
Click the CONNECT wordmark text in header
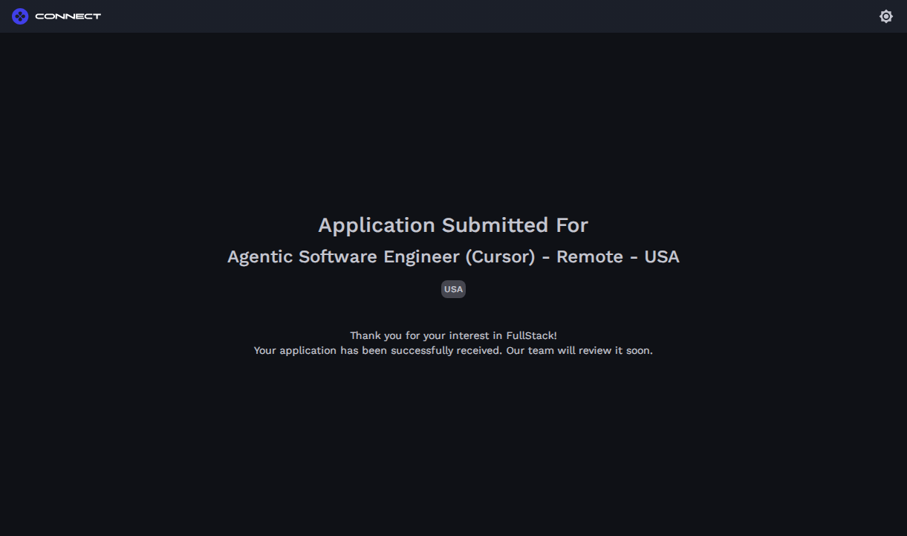68,16
